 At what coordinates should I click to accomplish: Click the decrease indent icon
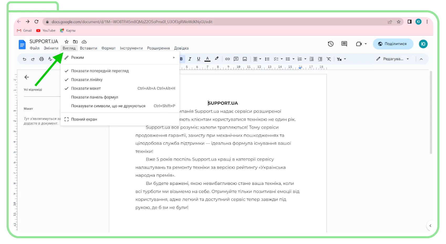click(x=312, y=59)
